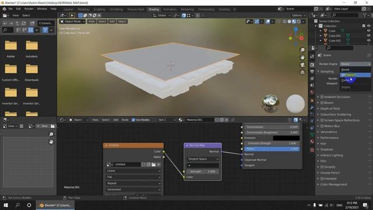Open the Windows Start menu
373x210 pixels.
[x=5, y=205]
